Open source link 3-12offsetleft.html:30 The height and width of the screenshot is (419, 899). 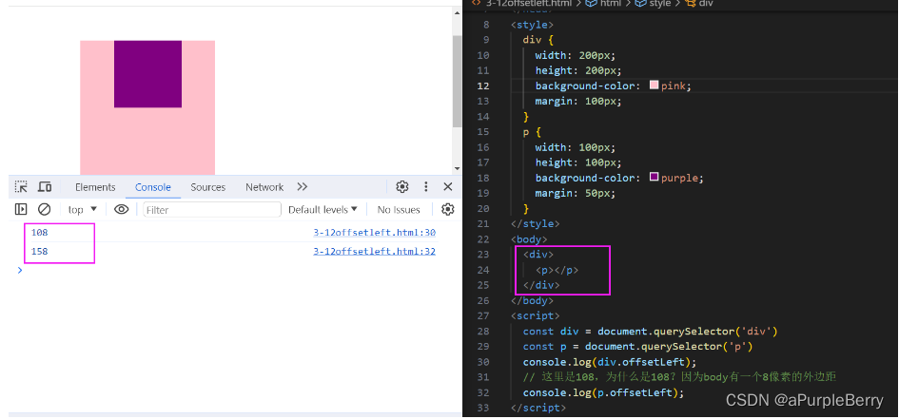coord(375,233)
